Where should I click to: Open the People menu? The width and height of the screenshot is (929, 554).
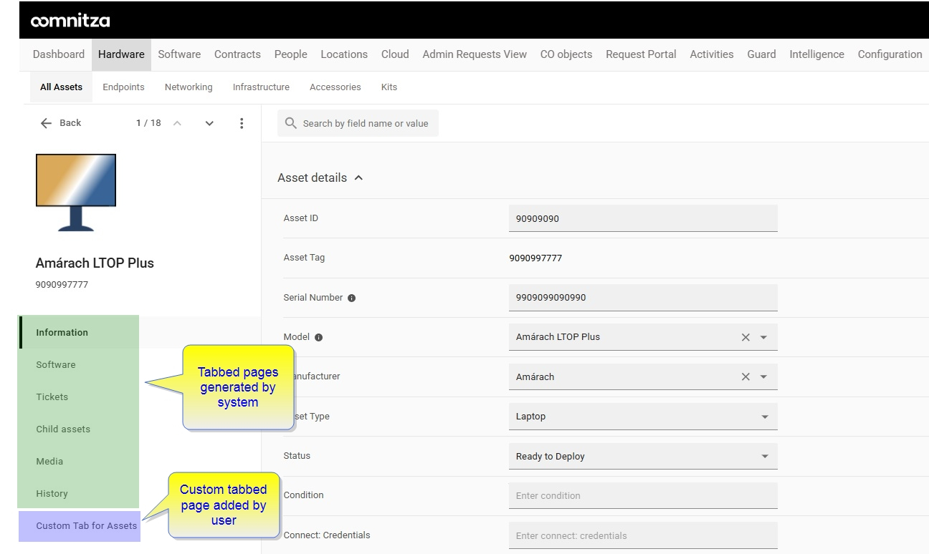tap(290, 54)
